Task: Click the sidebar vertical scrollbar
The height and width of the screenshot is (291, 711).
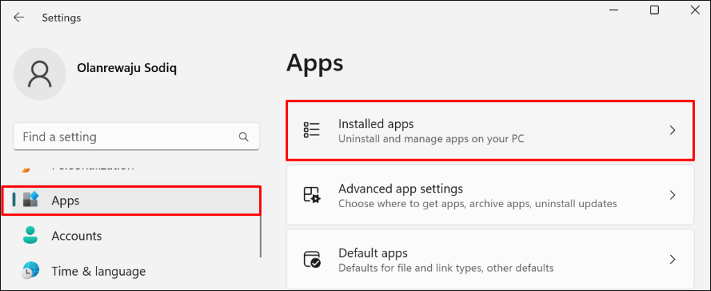Action: [x=260, y=229]
